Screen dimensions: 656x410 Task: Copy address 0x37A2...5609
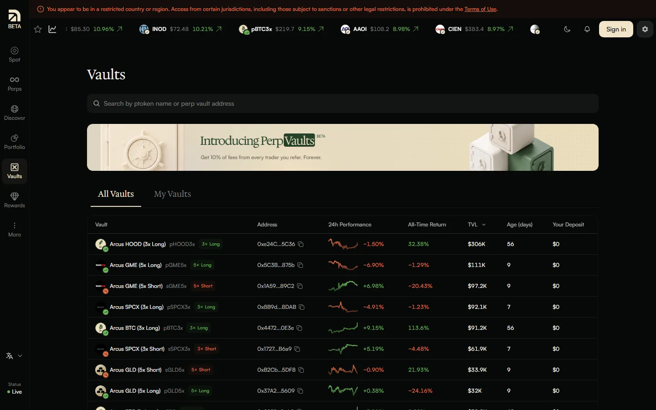pyautogui.click(x=300, y=391)
